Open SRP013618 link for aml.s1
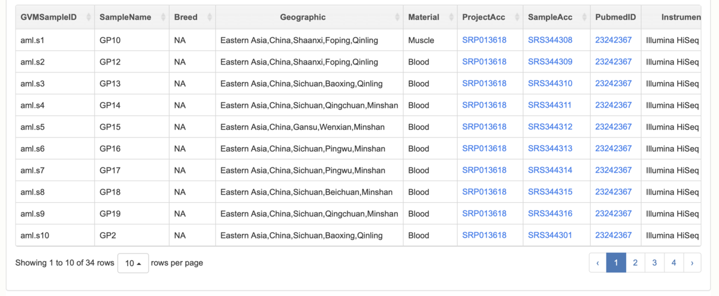This screenshot has width=719, height=296. [484, 40]
